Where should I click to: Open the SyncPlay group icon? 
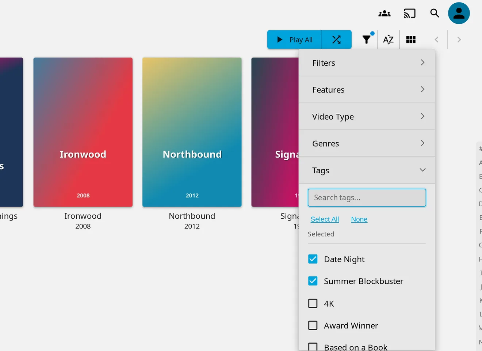coord(385,14)
